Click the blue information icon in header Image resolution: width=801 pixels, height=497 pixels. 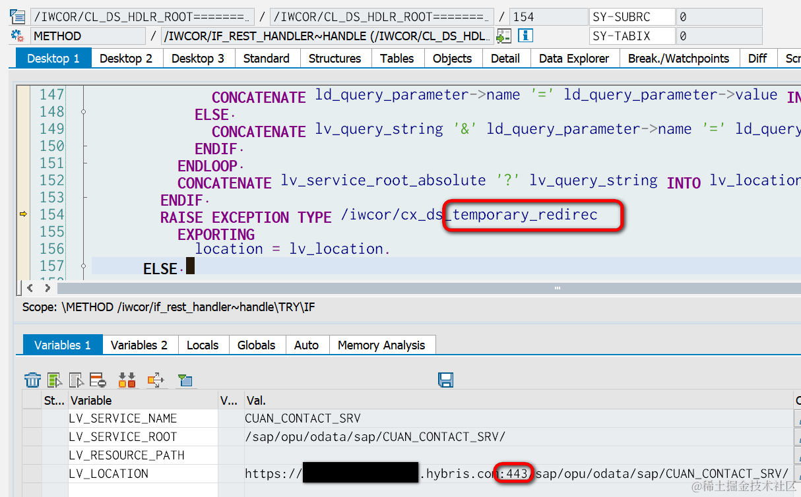coord(525,36)
